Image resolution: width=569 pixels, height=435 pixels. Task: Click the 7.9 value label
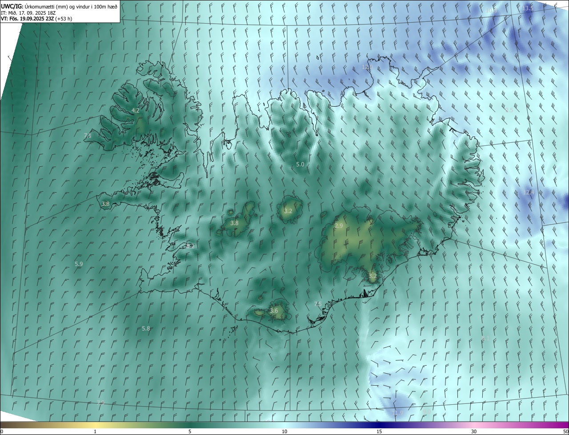click(101, 403)
